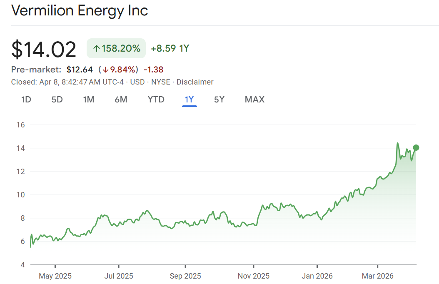Click the +8.59 1Y change text
Screen dimensions: 439x284
170,48
